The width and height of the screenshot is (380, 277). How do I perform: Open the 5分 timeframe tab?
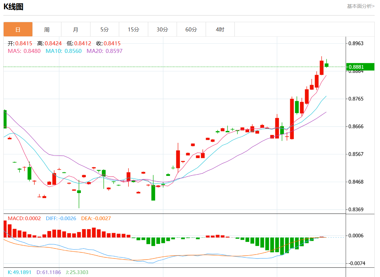104,29
